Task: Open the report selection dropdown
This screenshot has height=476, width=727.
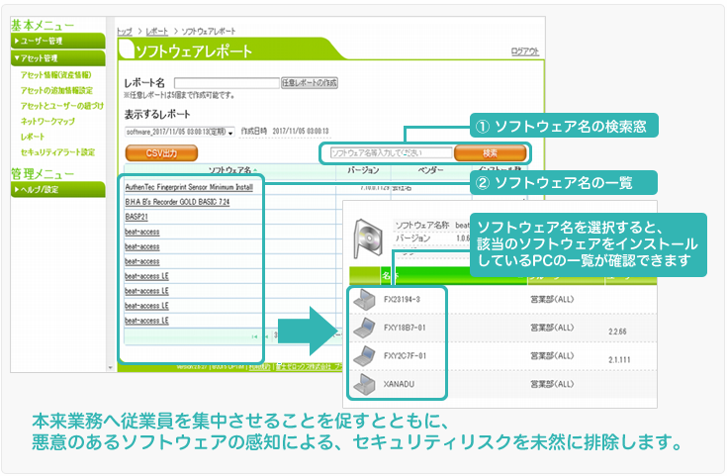Action: click(x=230, y=132)
